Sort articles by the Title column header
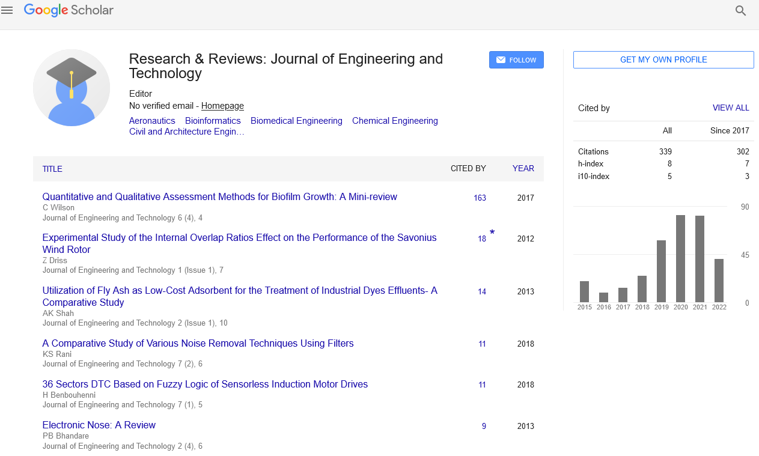The width and height of the screenshot is (759, 456). click(52, 169)
